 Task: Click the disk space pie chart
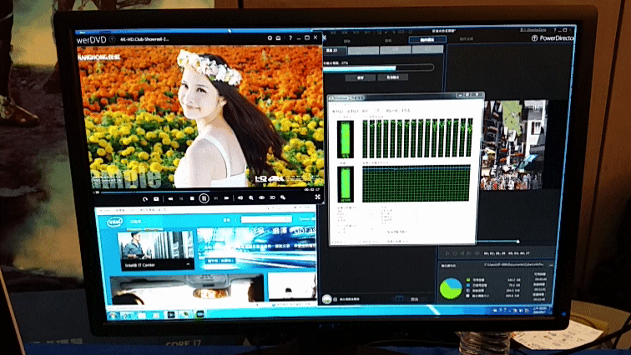pyautogui.click(x=451, y=288)
